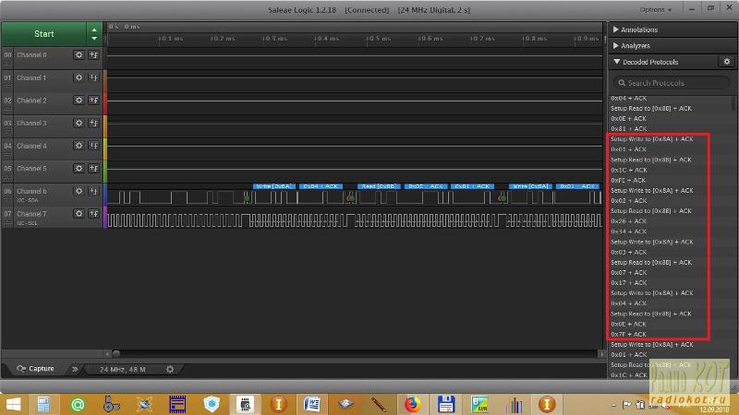Open Decoded Protocols settings gear
This screenshot has width=739, height=415.
(x=727, y=62)
